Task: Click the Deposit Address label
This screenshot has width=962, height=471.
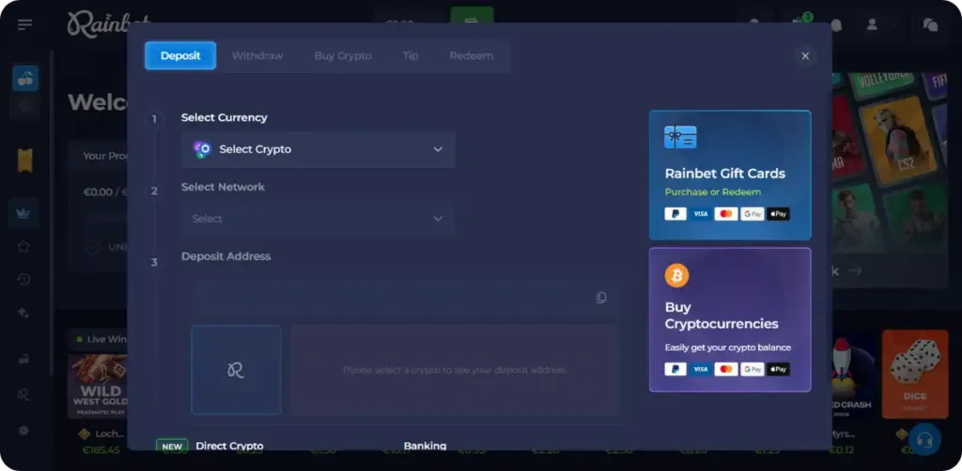Action: [225, 256]
